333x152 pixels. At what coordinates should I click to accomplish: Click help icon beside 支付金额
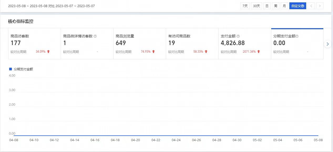coord(238,36)
